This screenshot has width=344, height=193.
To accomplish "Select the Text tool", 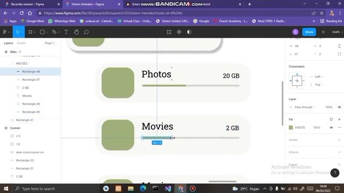I will coord(66,32).
